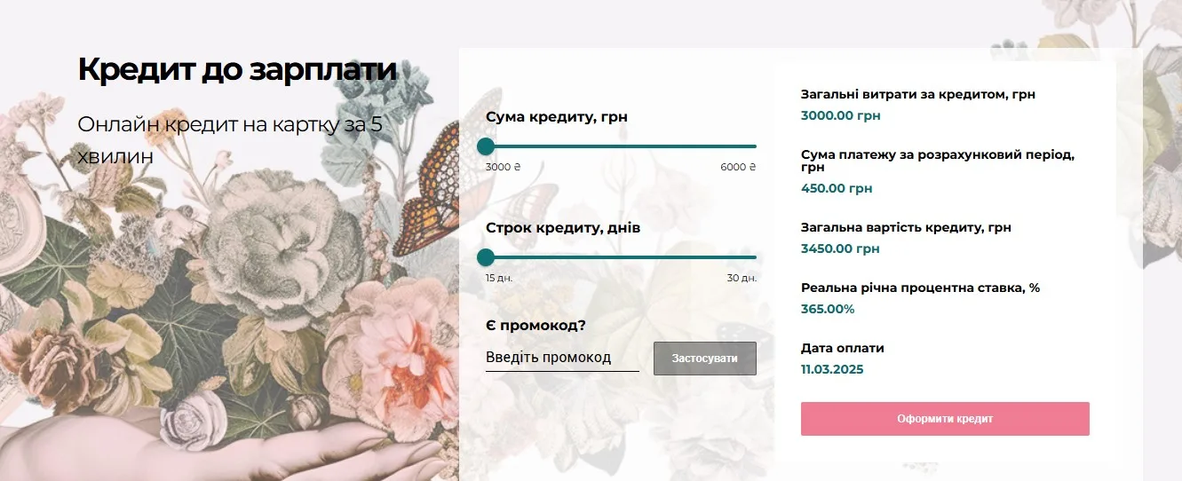1182x481 pixels.
Task: Click the loan amount slider handle
Action: 486,146
